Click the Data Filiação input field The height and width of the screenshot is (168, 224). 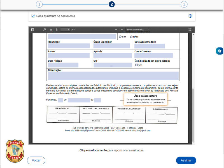(63, 65)
